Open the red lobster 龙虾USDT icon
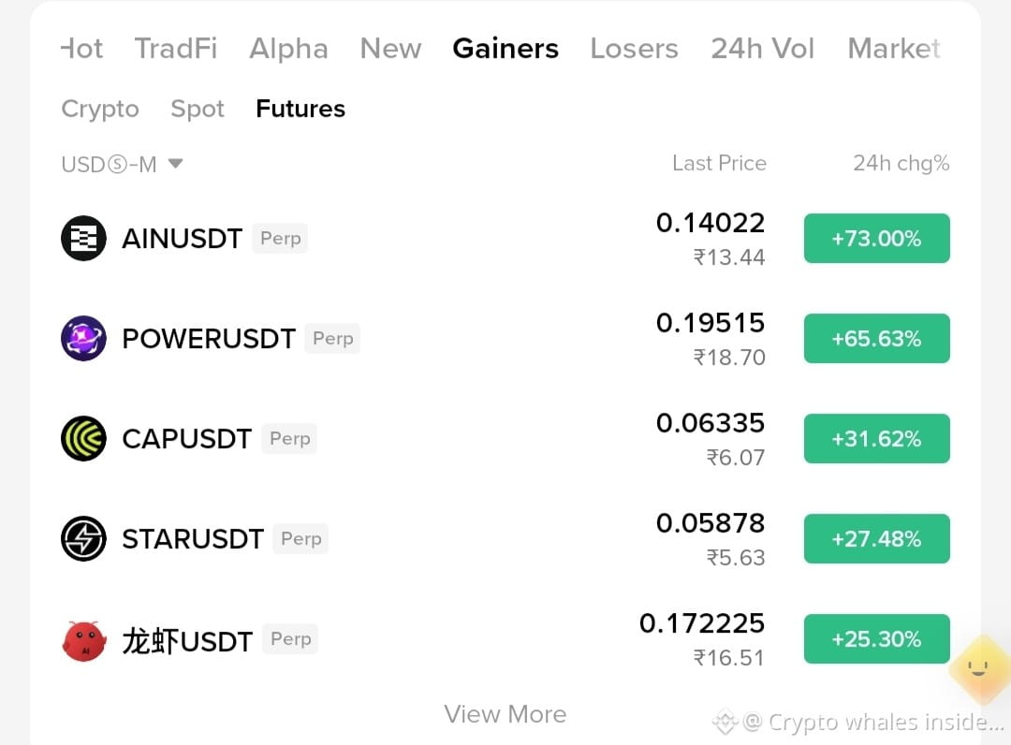The height and width of the screenshot is (745, 1011). pos(83,640)
